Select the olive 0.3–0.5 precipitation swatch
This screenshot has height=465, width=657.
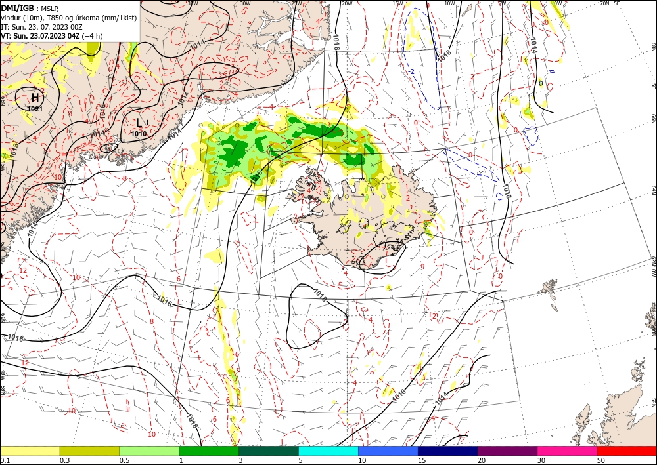[x=89, y=451]
